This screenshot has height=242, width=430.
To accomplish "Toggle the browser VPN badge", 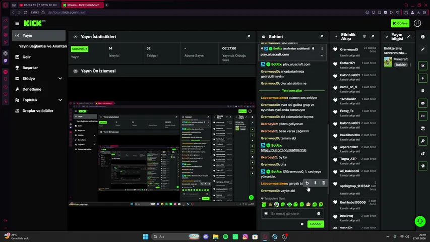I will coord(35,12).
